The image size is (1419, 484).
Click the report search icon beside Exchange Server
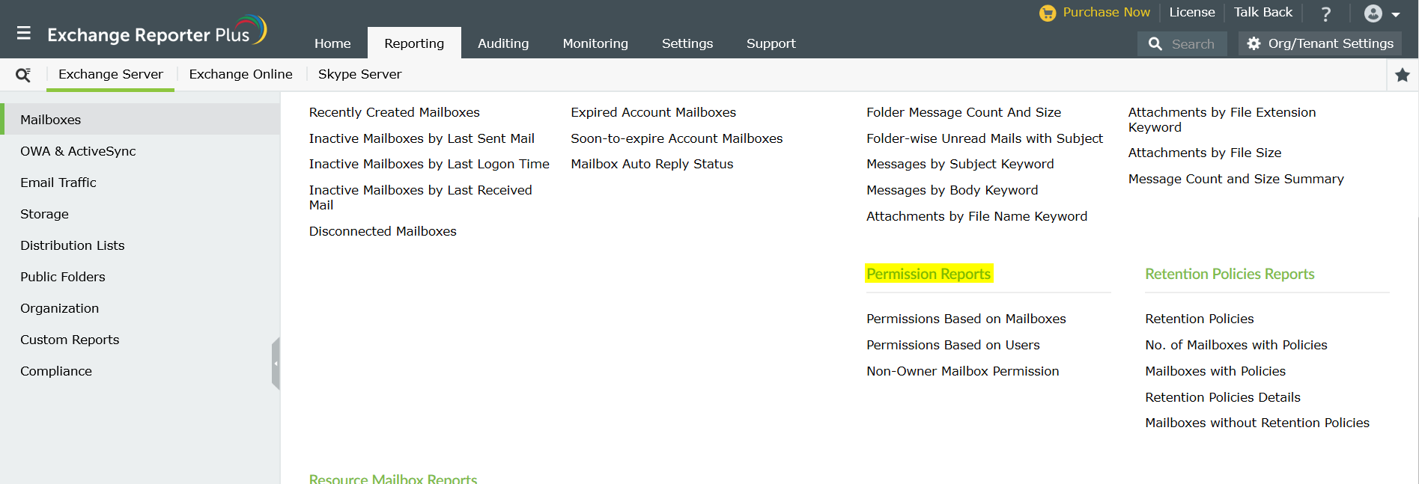23,75
